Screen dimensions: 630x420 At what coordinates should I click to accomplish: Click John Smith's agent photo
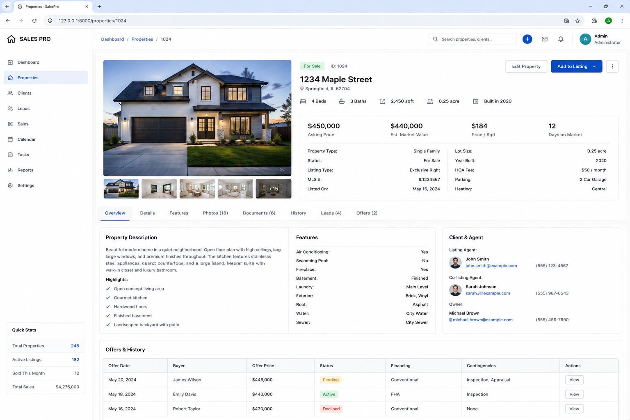coord(455,262)
